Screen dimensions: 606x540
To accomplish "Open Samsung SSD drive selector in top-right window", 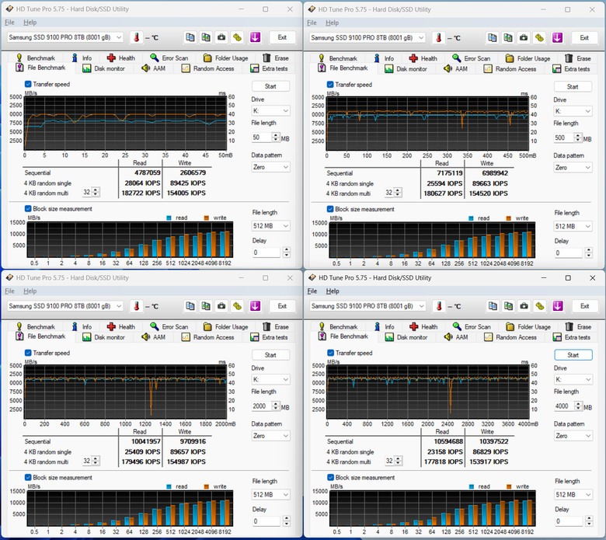I will [x=367, y=37].
